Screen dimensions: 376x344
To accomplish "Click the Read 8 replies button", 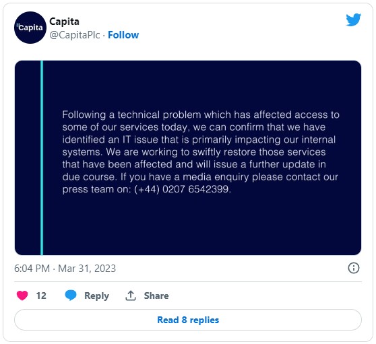I will (x=188, y=320).
